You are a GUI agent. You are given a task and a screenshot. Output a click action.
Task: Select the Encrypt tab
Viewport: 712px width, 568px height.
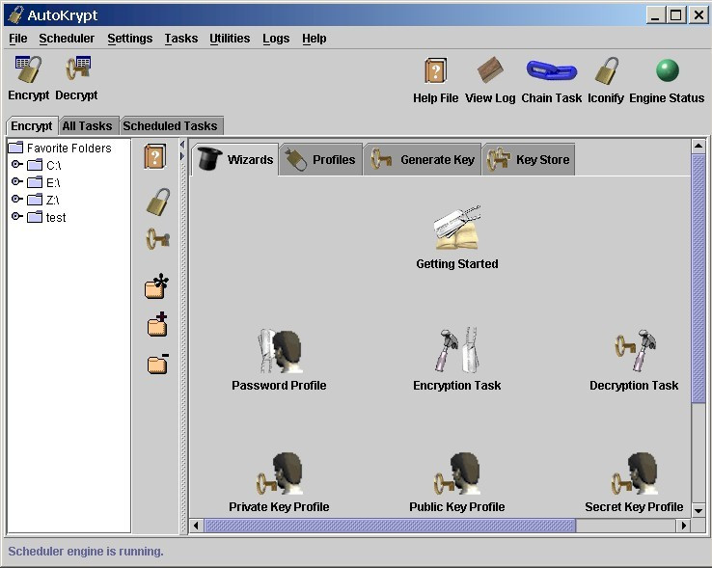pyautogui.click(x=31, y=125)
